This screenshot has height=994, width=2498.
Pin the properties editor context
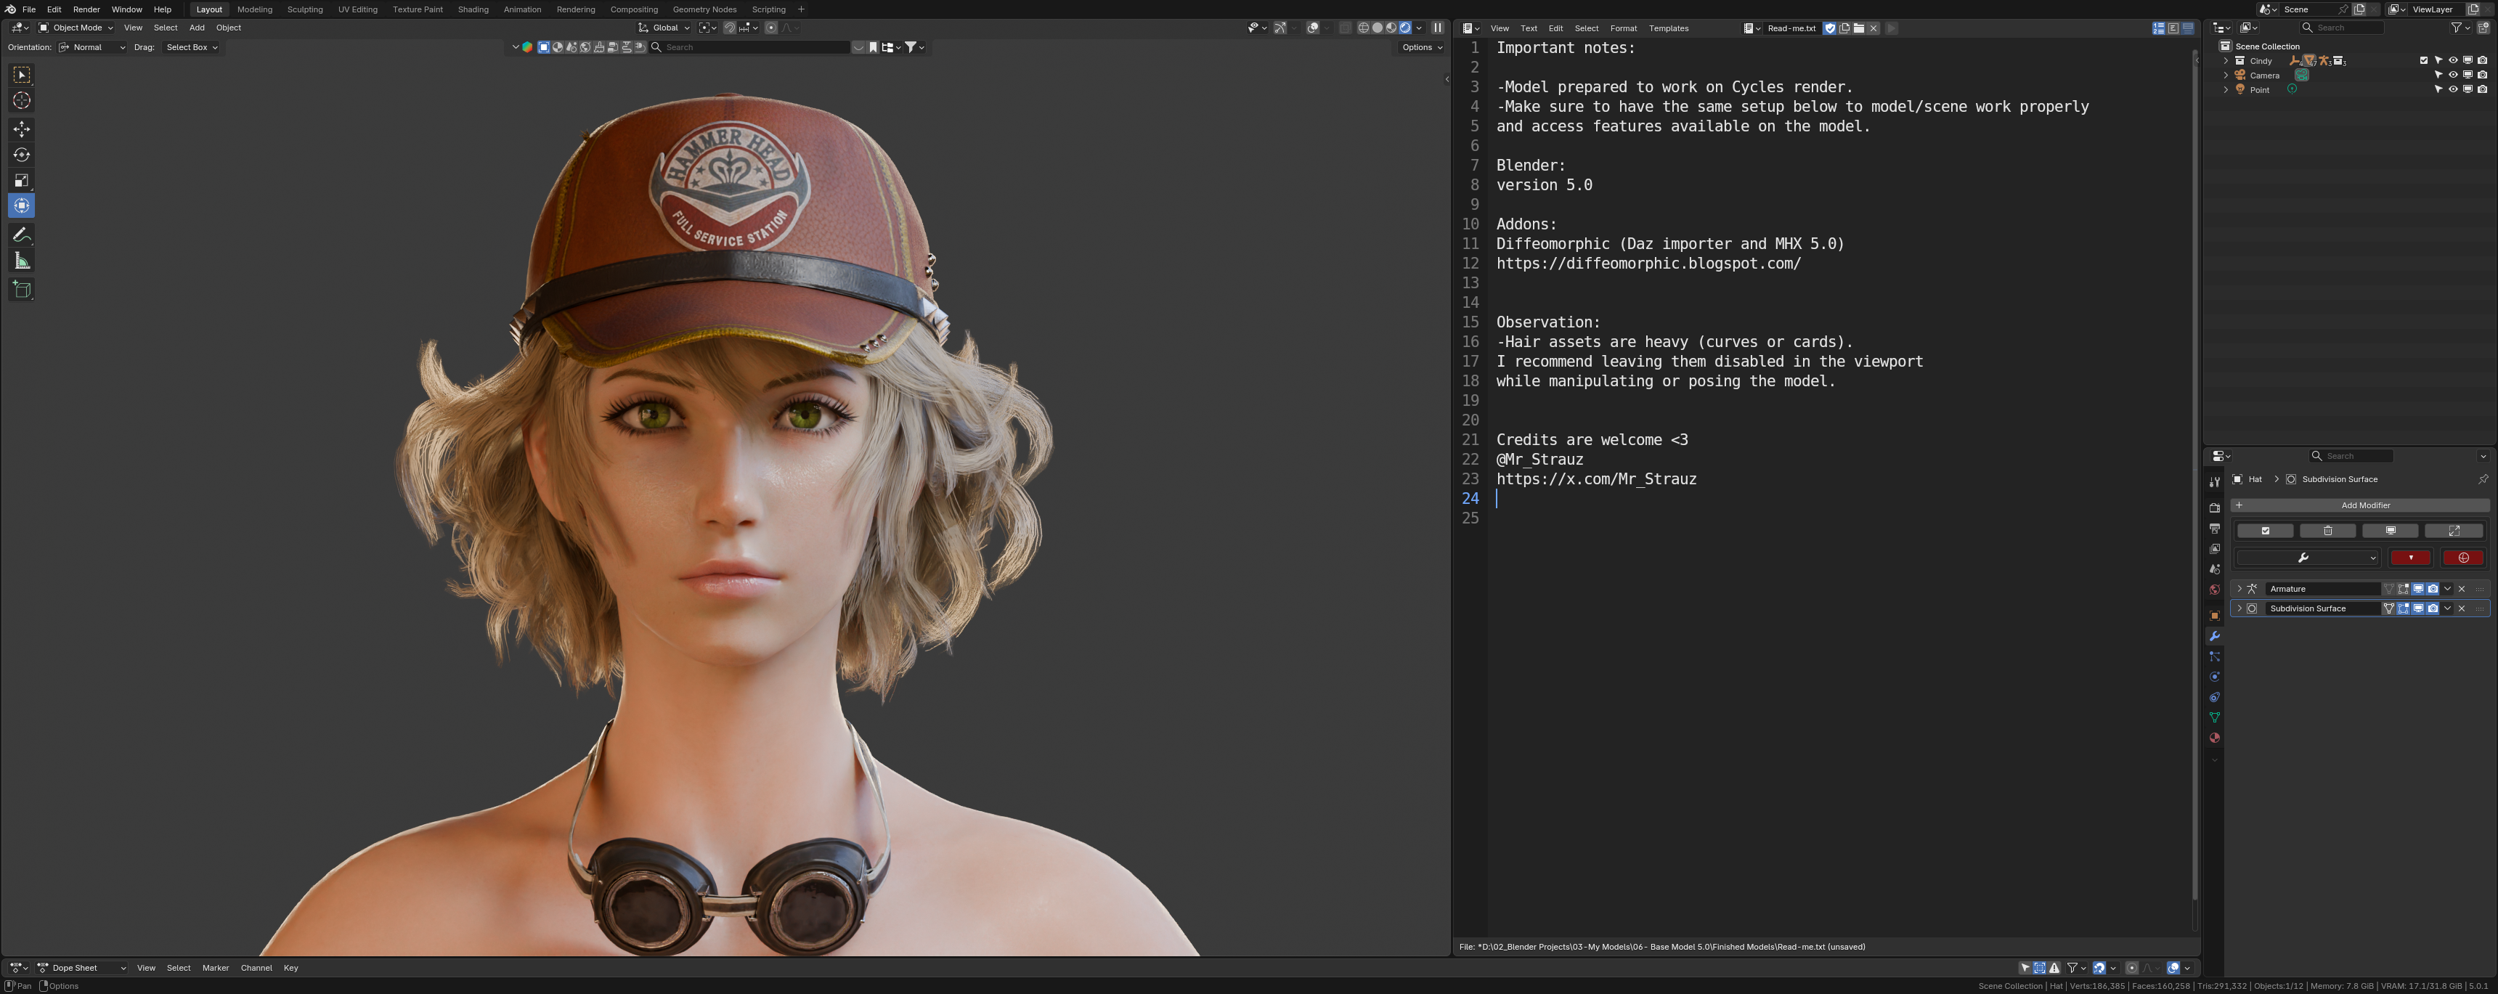(2483, 479)
